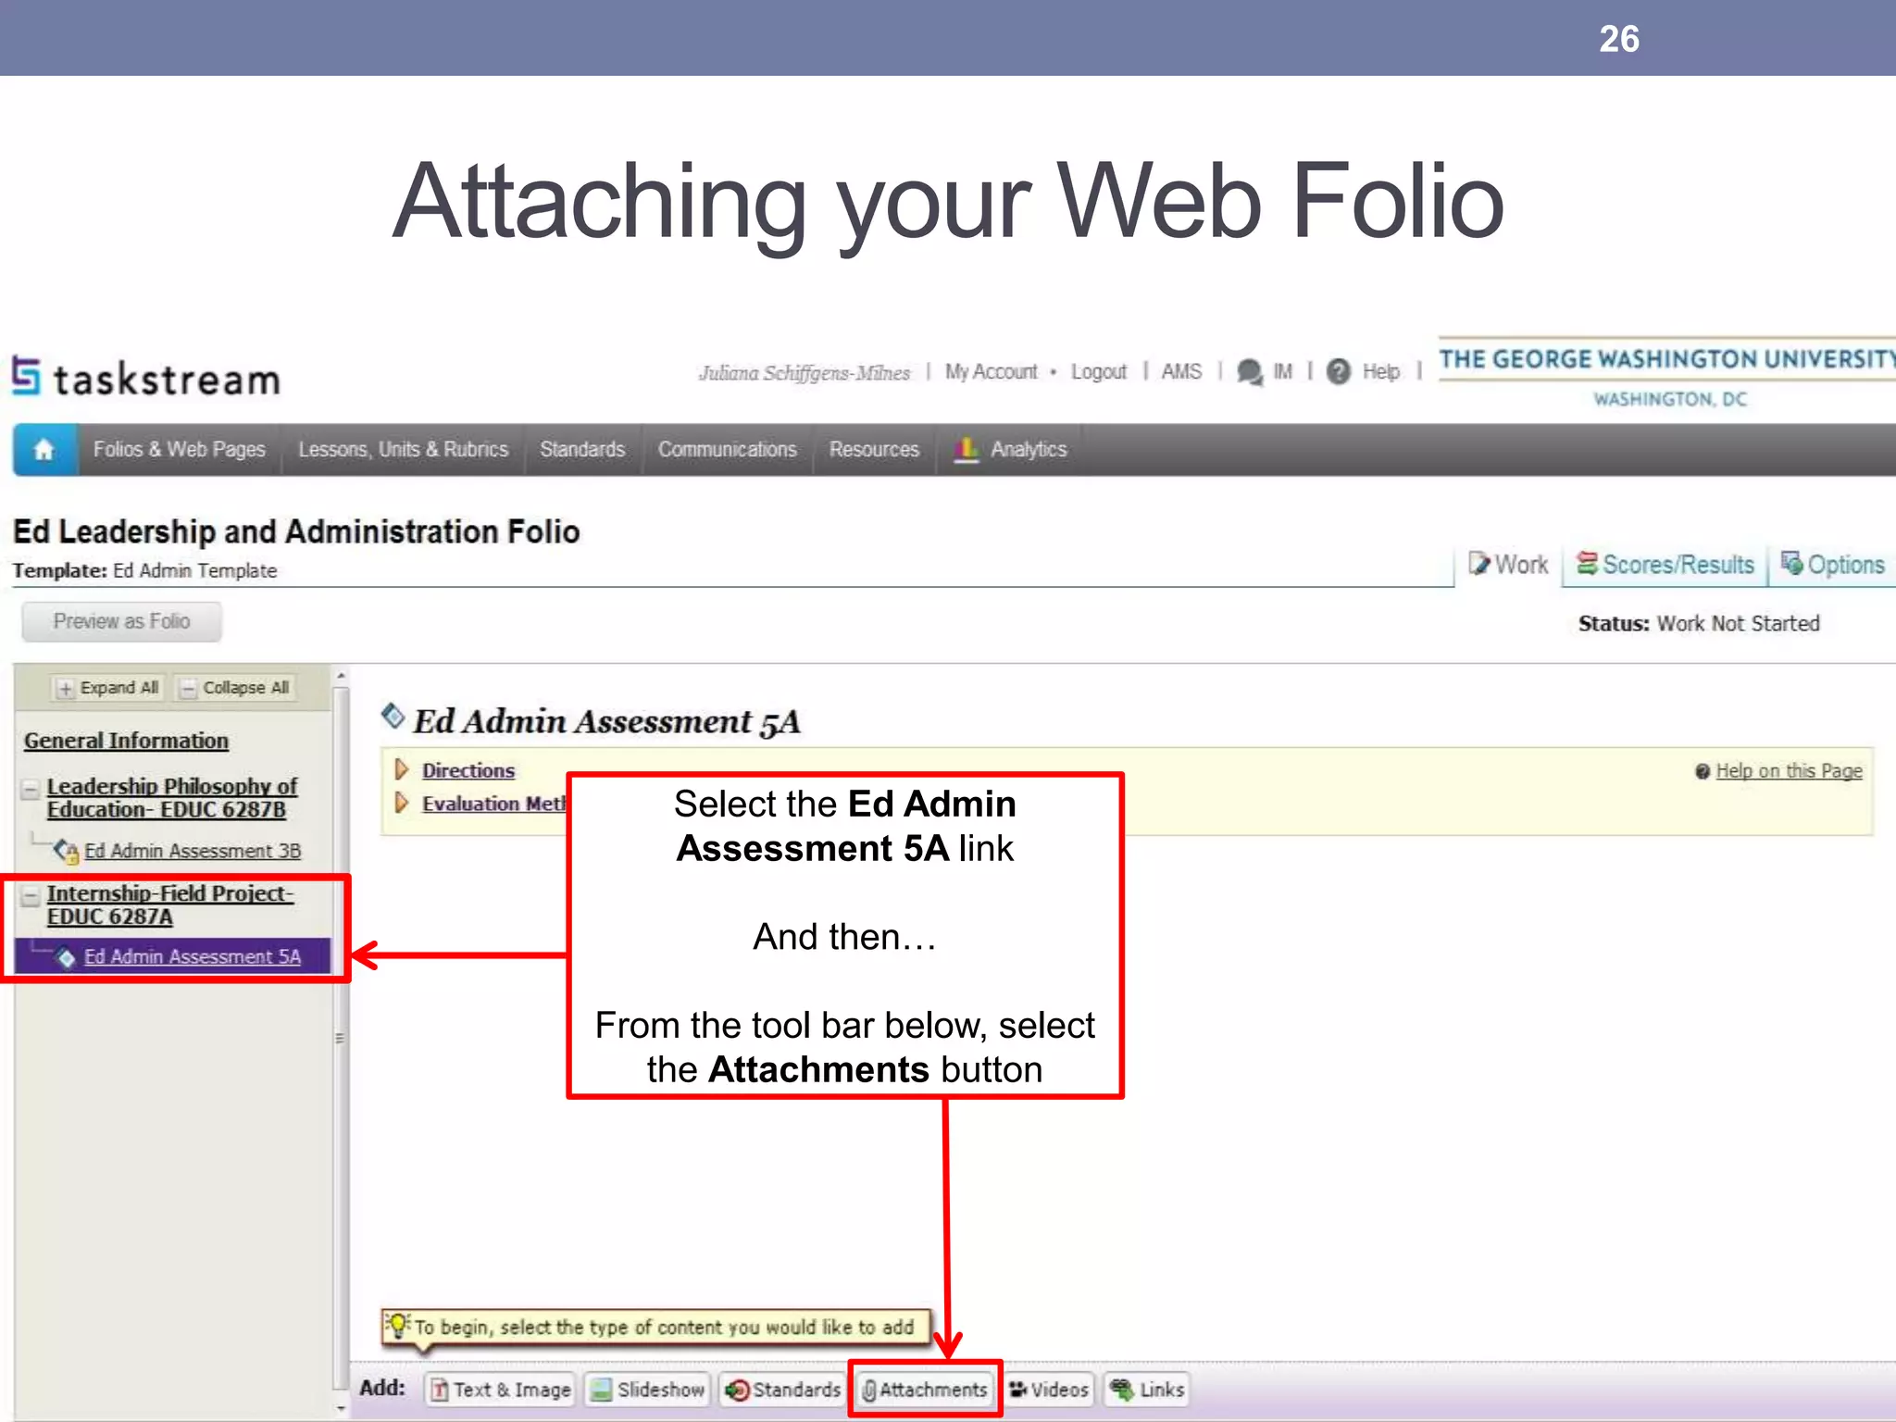The width and height of the screenshot is (1896, 1422).
Task: Open the Standards navigation menu
Action: pos(582,450)
